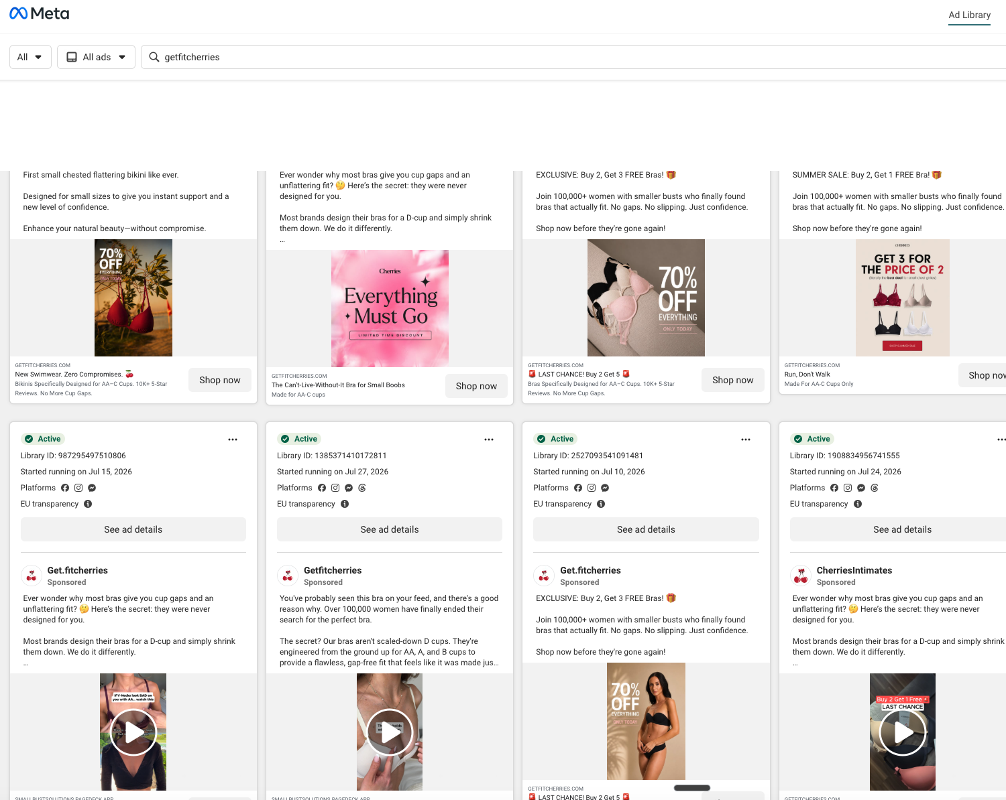Facebook platform icon on ad 1908834956741555
This screenshot has height=800, width=1006.
pyautogui.click(x=834, y=488)
